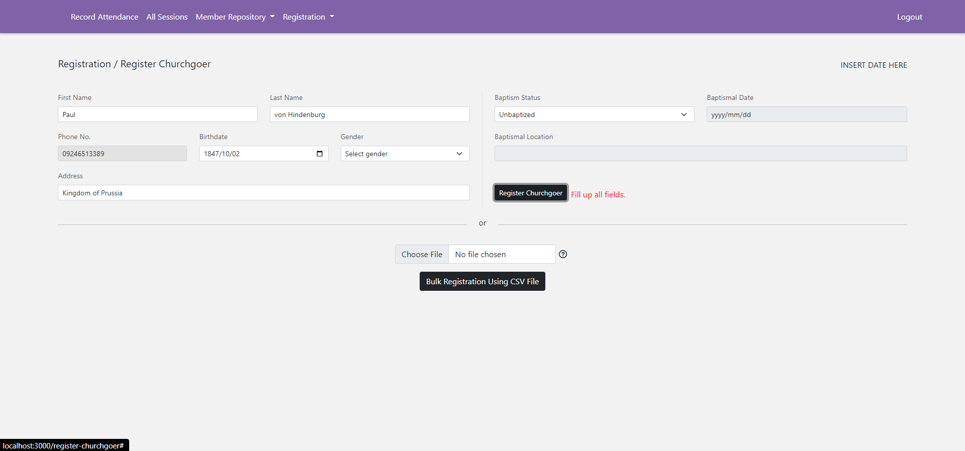Focus the First Name input field

click(157, 115)
